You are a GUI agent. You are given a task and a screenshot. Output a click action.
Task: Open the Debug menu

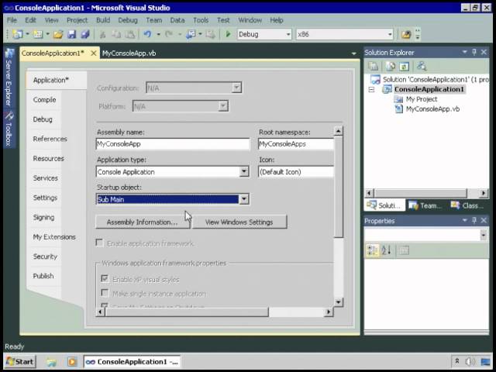[128, 20]
